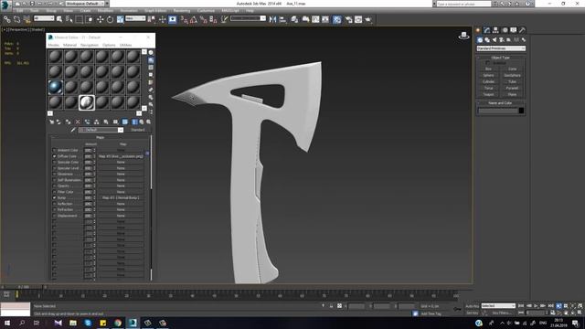Image resolution: width=585 pixels, height=329 pixels.
Task: Click Sample Type sphere icon in Material Editor
Action: [151, 53]
